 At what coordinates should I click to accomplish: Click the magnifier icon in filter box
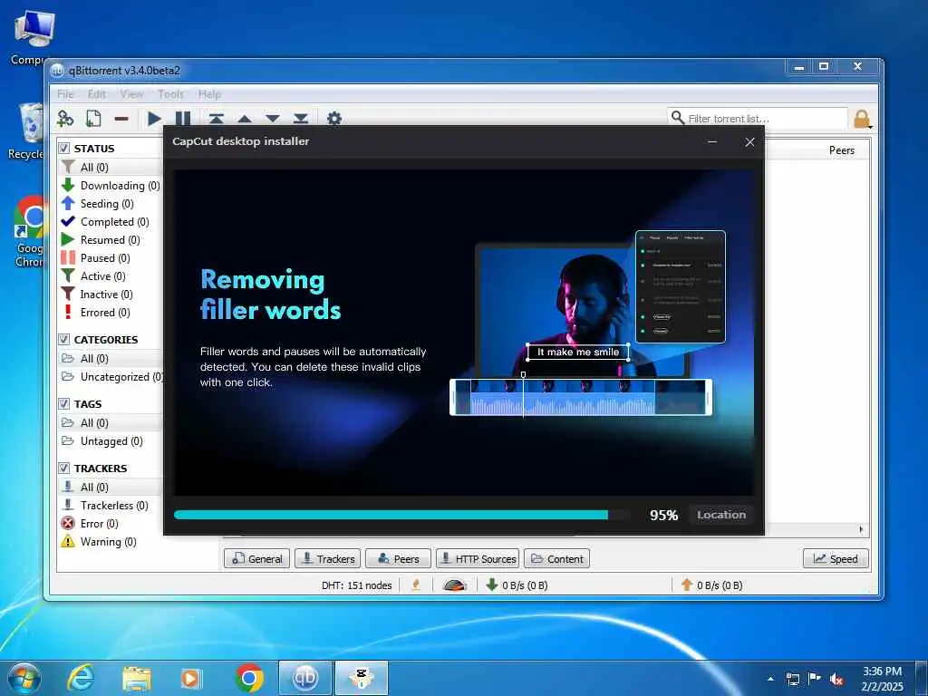click(x=678, y=118)
